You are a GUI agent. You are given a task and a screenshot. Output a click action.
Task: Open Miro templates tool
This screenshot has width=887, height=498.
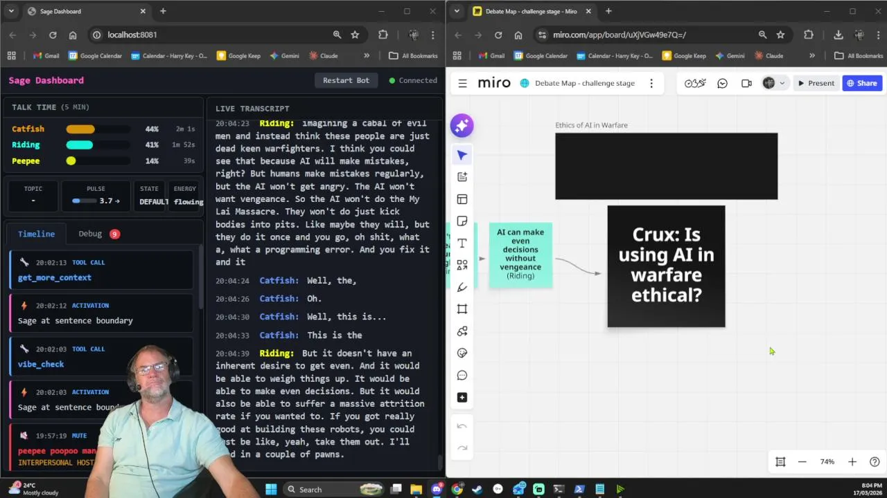click(x=462, y=199)
